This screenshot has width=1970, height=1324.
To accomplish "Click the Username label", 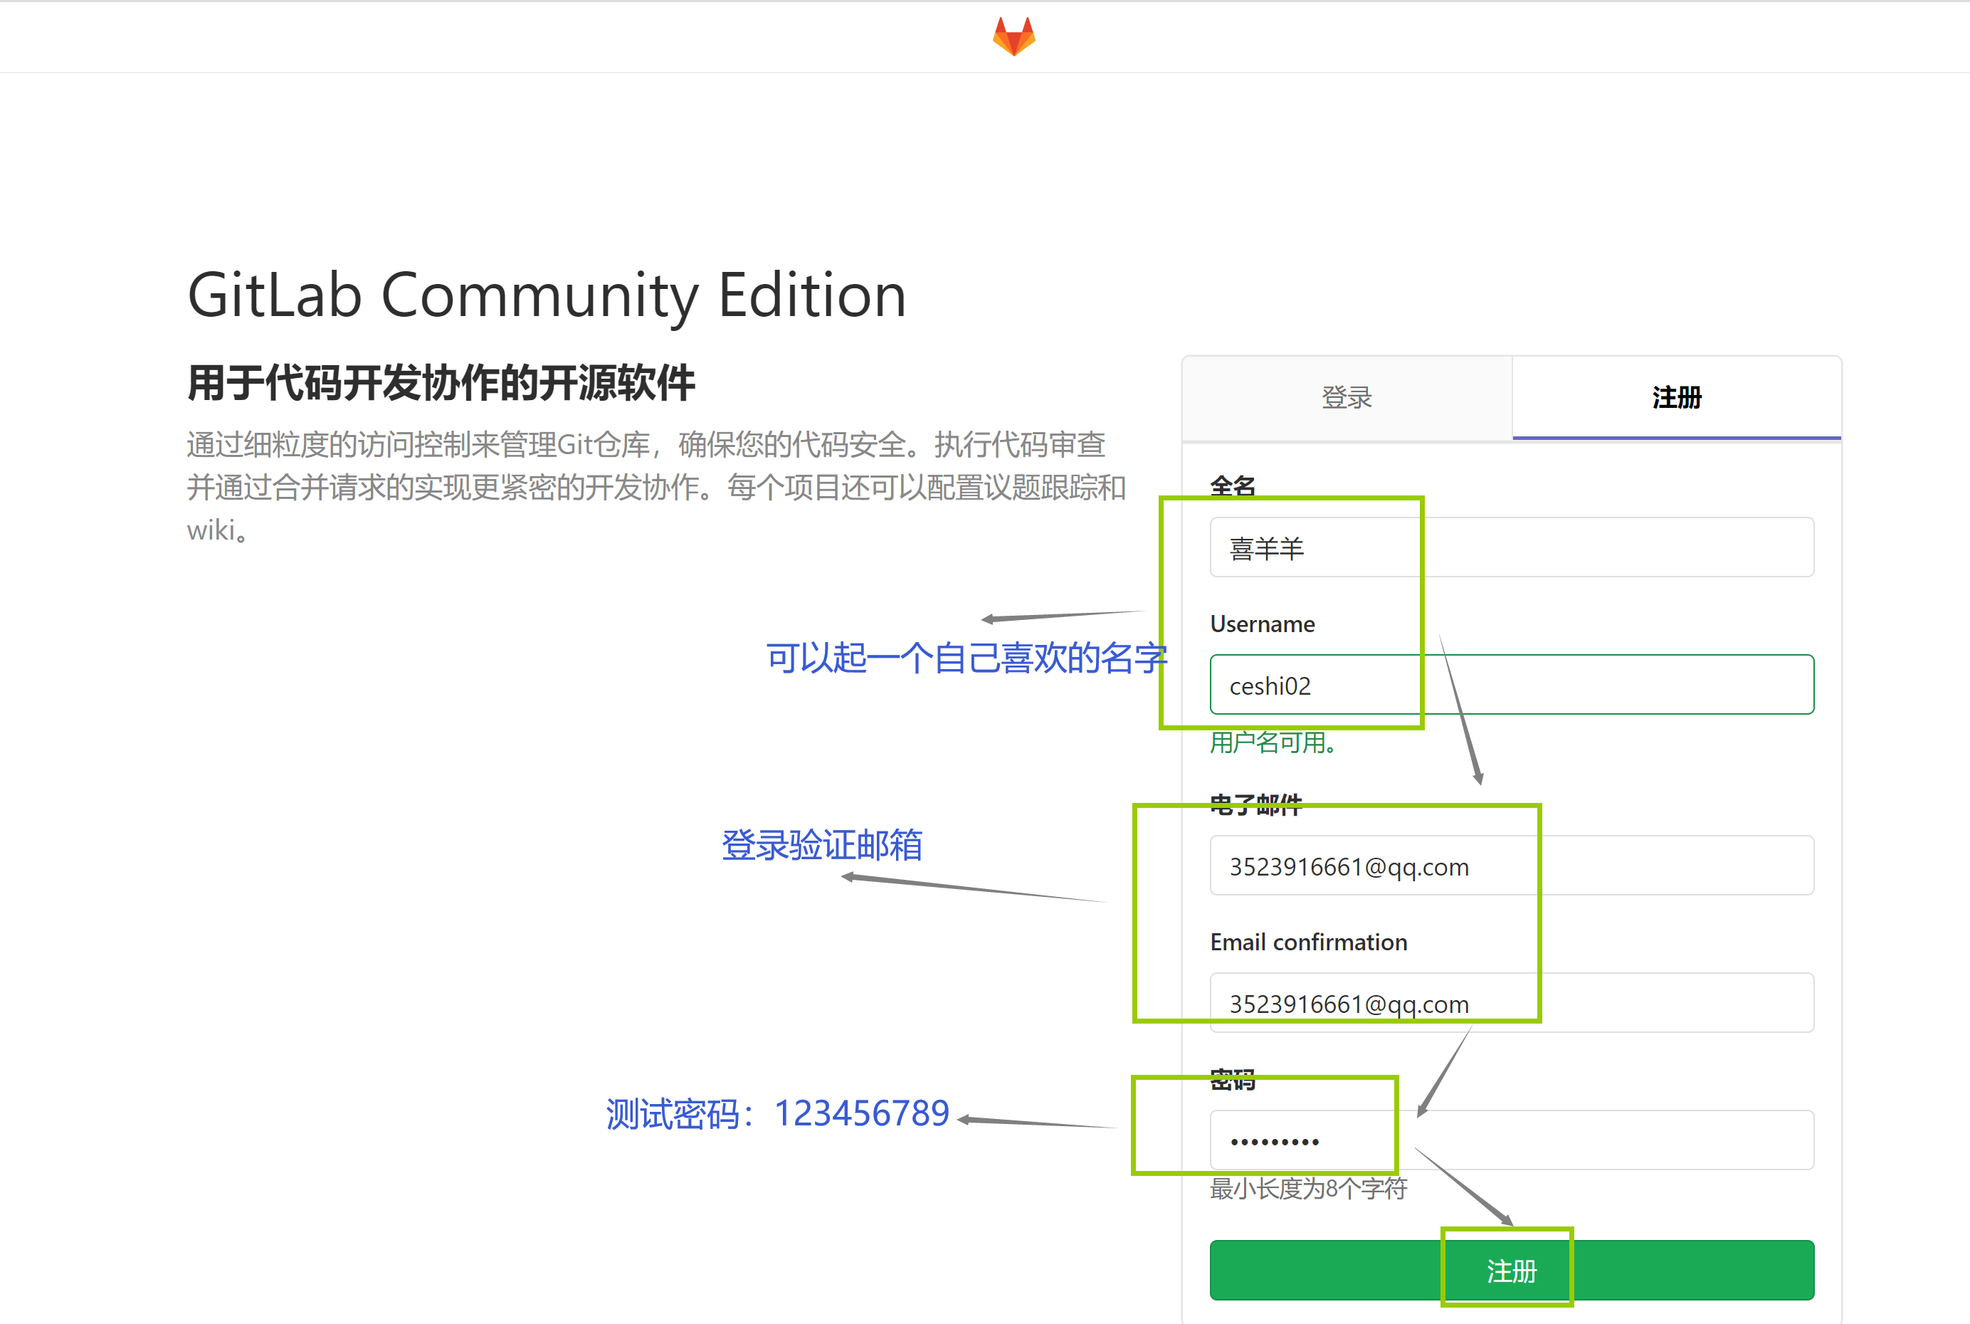I will [1263, 624].
